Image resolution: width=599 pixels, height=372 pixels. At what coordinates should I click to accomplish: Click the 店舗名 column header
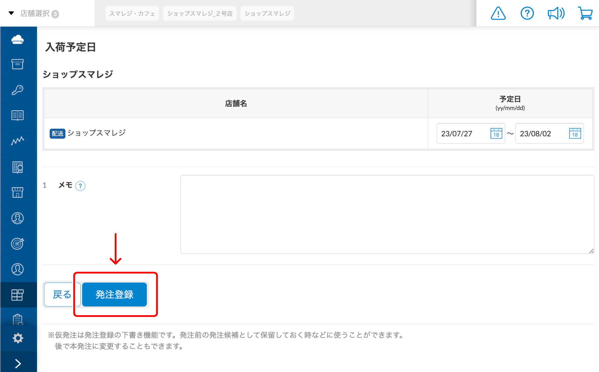(236, 104)
